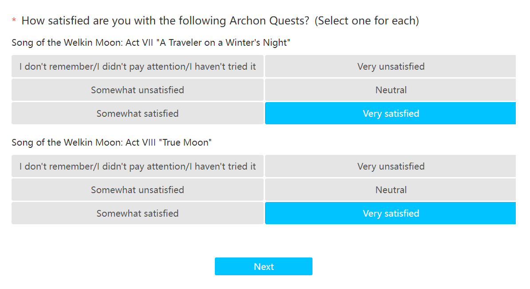
Task: Choose 'I don't remember' option for Act VII
Action: tap(138, 67)
